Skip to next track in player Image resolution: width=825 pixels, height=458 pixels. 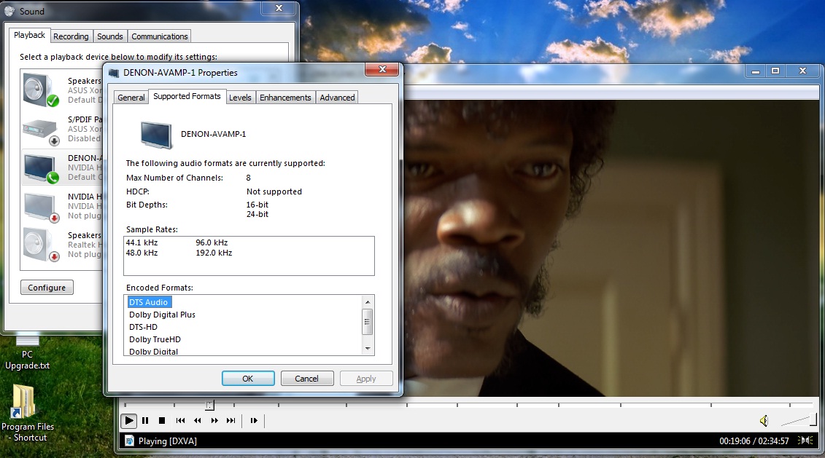[231, 421]
